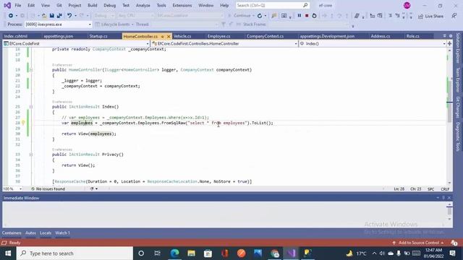This screenshot has width=463, height=260.
Task: Open the Autos panel tab
Action: pos(30,233)
